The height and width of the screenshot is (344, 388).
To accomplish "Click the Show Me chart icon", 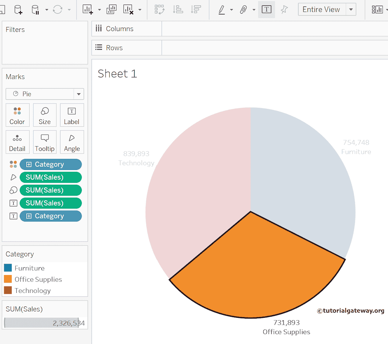I will 377,9.
